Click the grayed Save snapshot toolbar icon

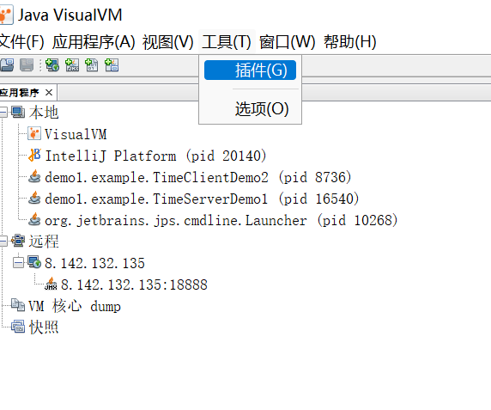[27, 65]
